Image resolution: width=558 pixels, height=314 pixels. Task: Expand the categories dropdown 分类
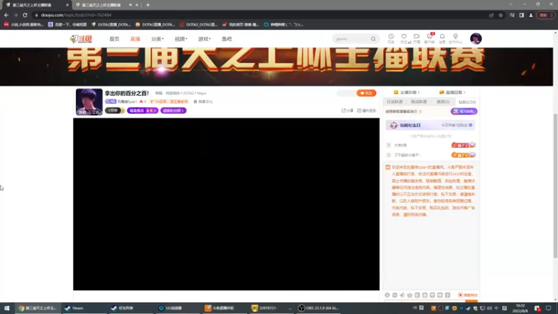(x=158, y=39)
